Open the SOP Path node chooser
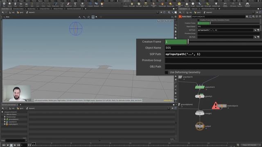 point(258,30)
